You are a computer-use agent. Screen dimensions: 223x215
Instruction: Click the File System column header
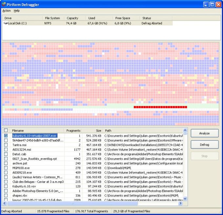[x=53, y=18]
